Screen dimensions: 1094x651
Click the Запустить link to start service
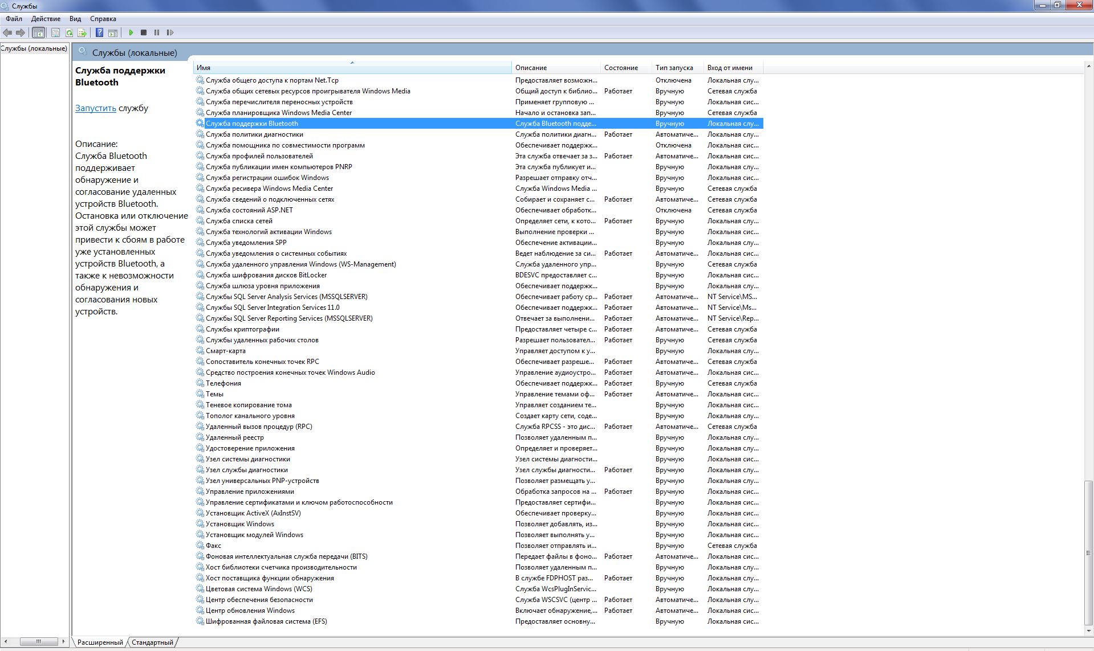(x=95, y=108)
